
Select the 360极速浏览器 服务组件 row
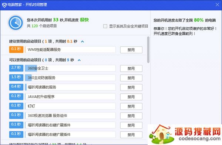pyautogui.click(x=70, y=116)
